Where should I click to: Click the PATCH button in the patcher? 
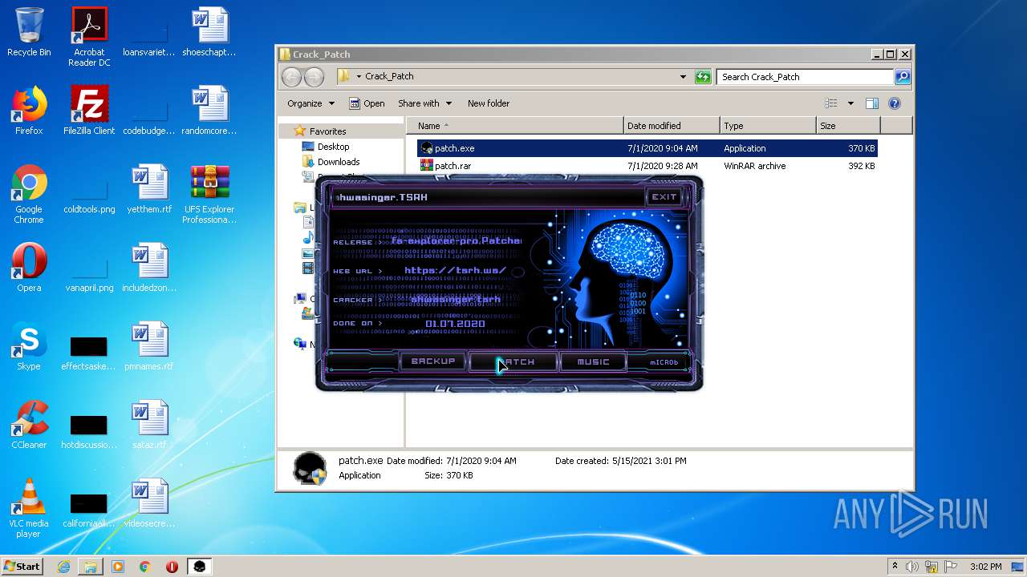point(513,362)
